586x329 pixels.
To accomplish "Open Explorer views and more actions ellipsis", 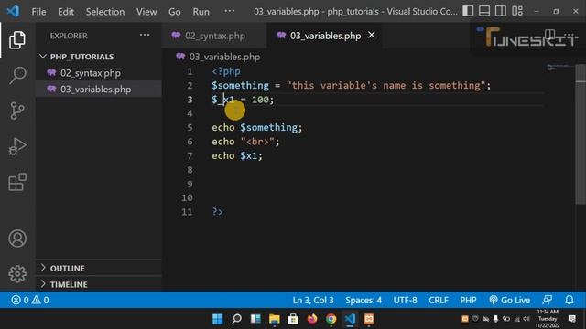I will (145, 36).
